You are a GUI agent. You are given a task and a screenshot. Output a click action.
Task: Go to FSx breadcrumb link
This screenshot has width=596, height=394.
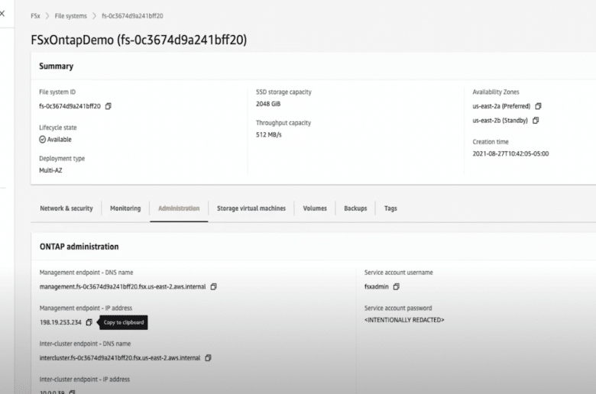(35, 16)
